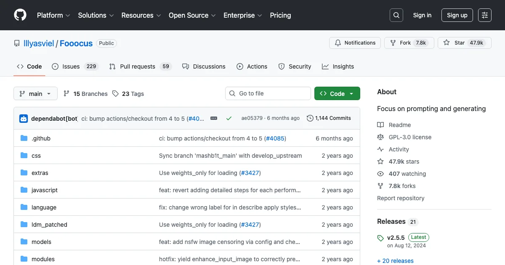505x265 pixels.
Task: Click the search magnifier icon
Action: (x=396, y=15)
